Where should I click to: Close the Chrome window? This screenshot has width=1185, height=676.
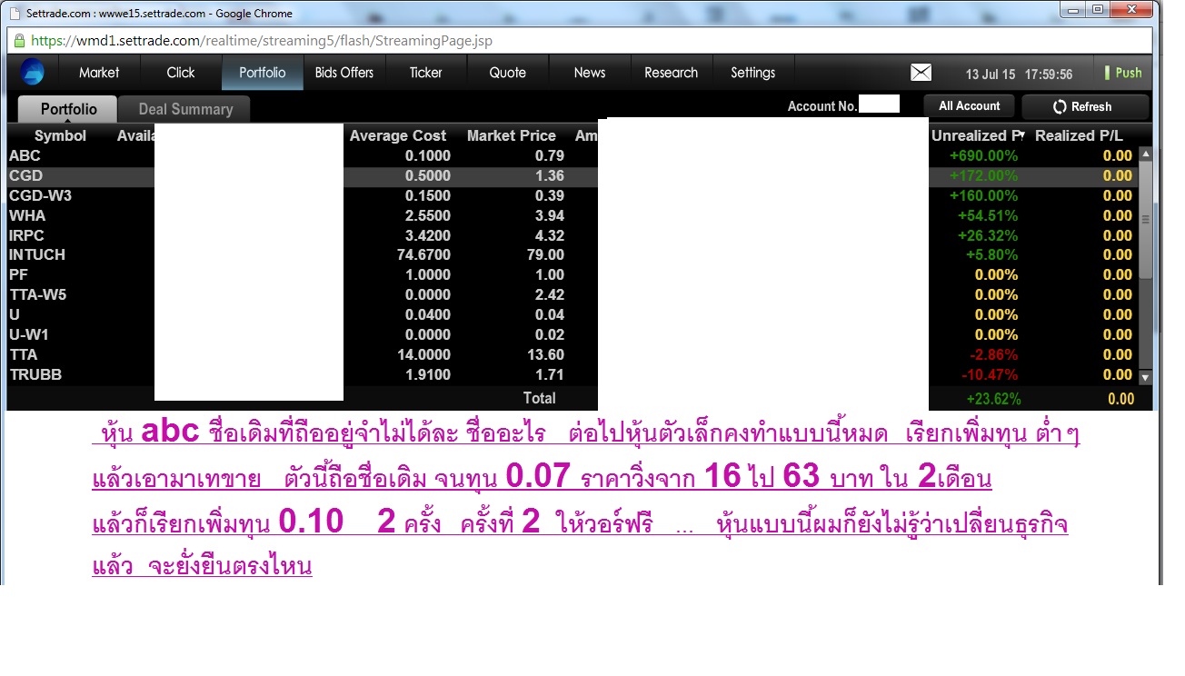pos(1132,9)
